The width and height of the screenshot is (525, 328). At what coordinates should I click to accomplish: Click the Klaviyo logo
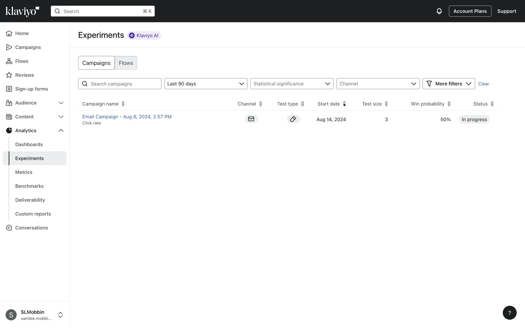coord(22,11)
